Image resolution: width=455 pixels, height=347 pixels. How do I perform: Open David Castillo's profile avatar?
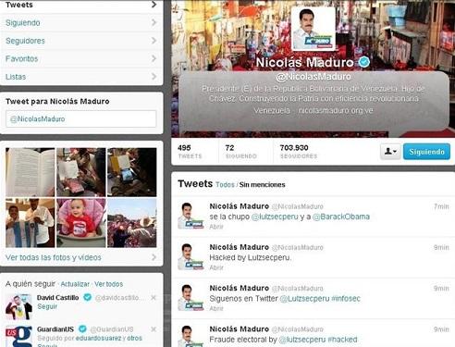(x=18, y=307)
